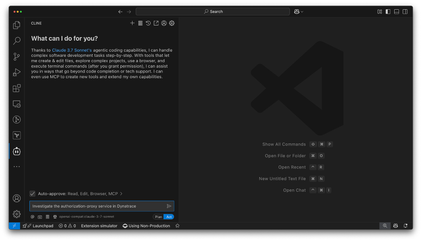Click the model selector openai-compat:claude-3-7-sonnet
This screenshot has height=241, width=422.
pos(87,217)
